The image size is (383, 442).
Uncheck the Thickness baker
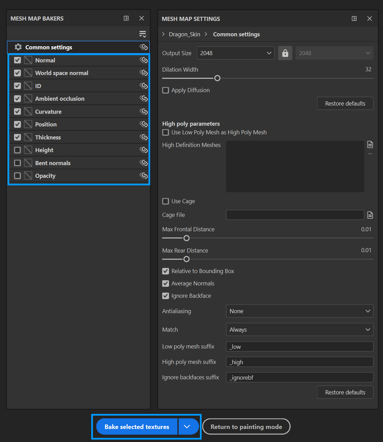(x=17, y=137)
